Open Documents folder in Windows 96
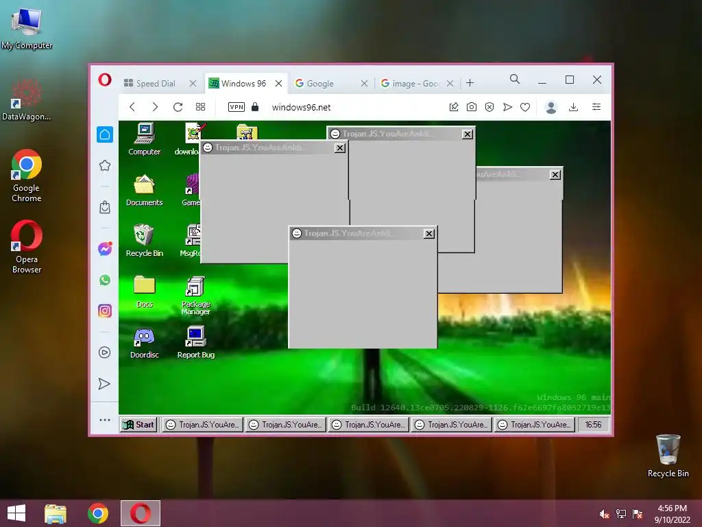 [x=144, y=190]
